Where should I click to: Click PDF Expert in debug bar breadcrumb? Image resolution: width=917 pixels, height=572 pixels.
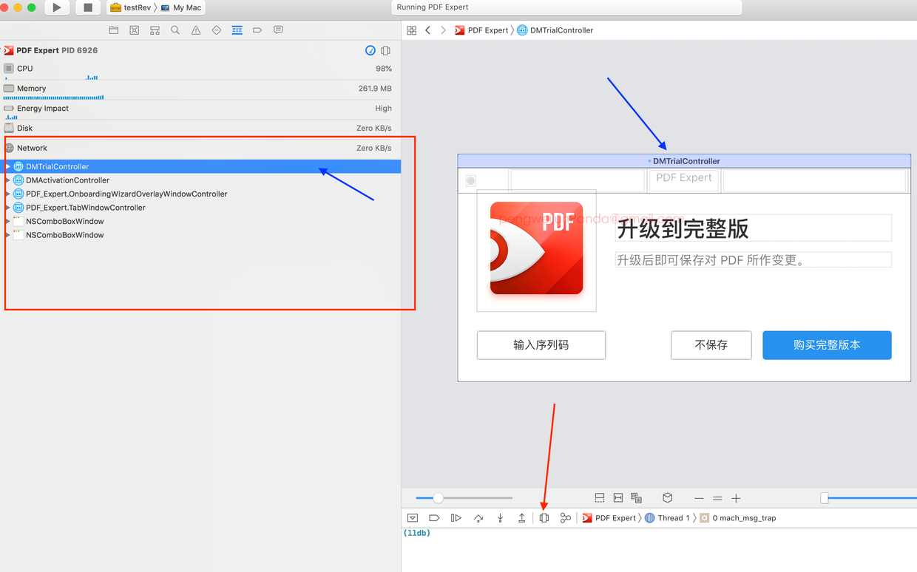coord(609,518)
